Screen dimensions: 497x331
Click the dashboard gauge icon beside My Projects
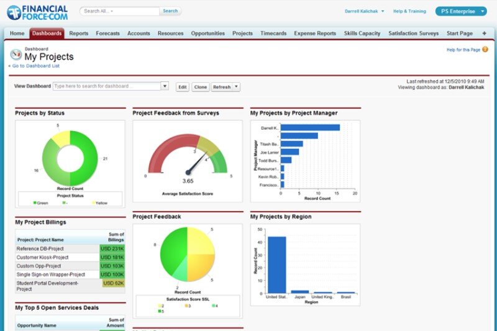click(16, 53)
